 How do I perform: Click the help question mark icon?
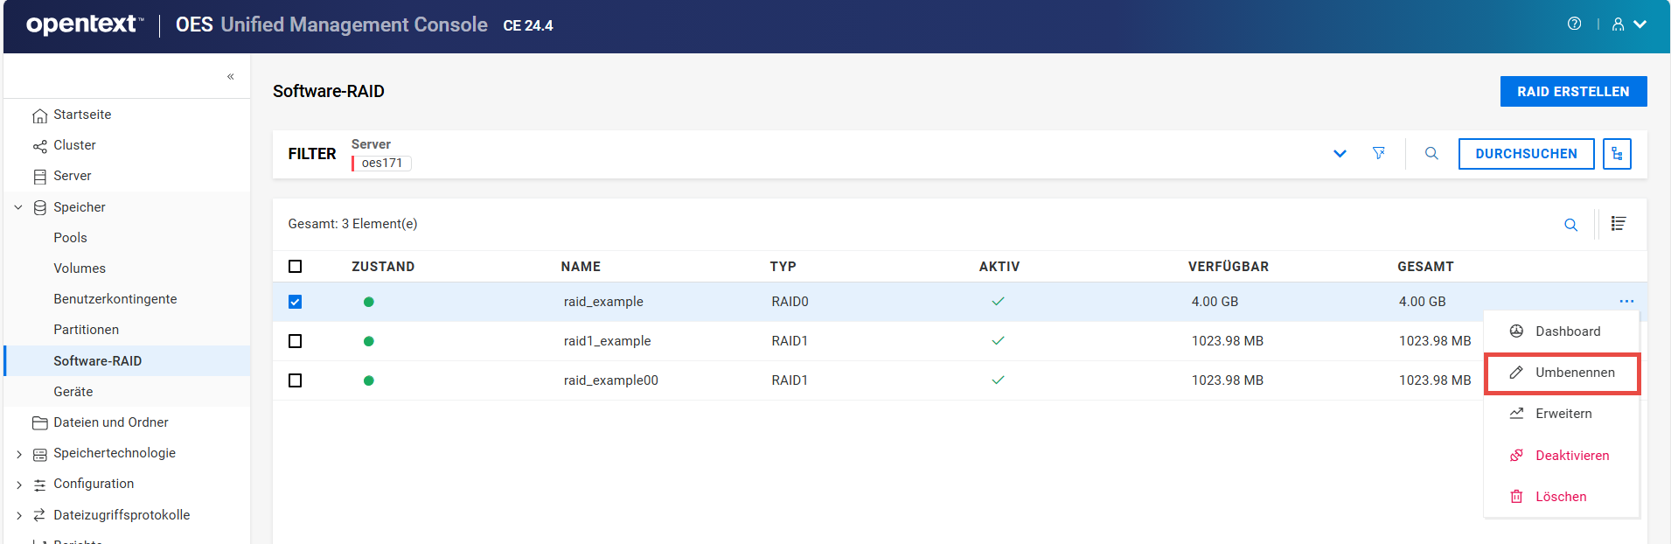click(x=1574, y=24)
